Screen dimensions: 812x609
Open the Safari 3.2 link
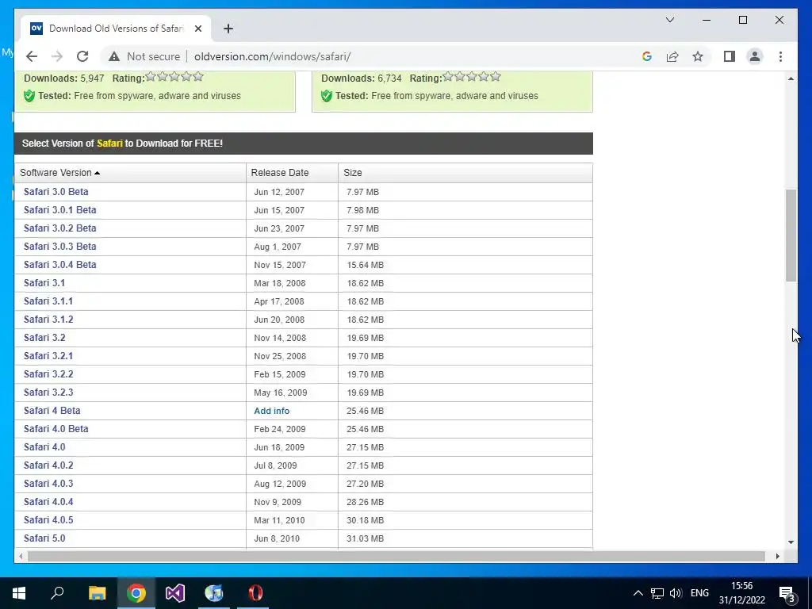(44, 338)
